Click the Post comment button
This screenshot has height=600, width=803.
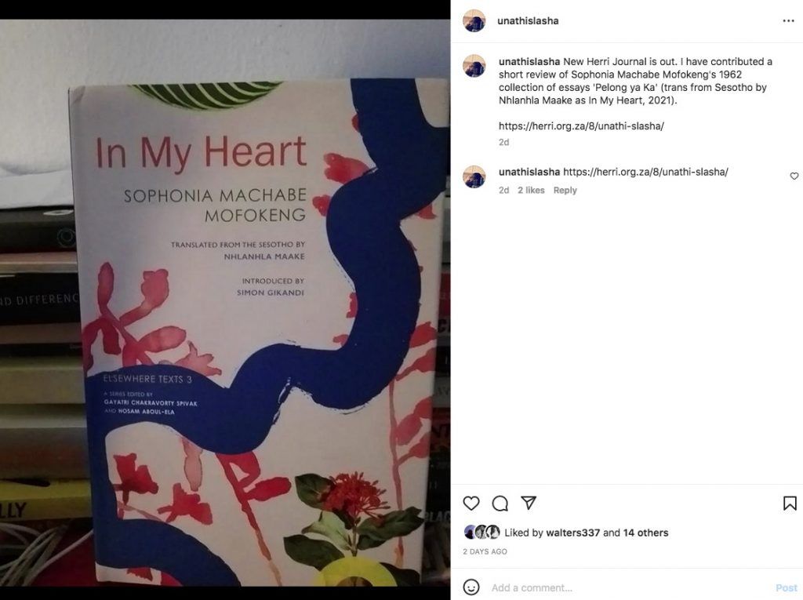tap(786, 587)
